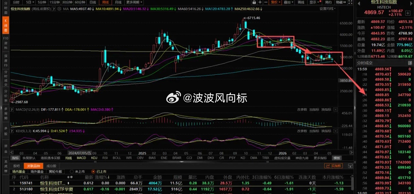The height and width of the screenshot is (194, 414).
Task: Select K线图 in left sidebar
Action: coord(6,25)
